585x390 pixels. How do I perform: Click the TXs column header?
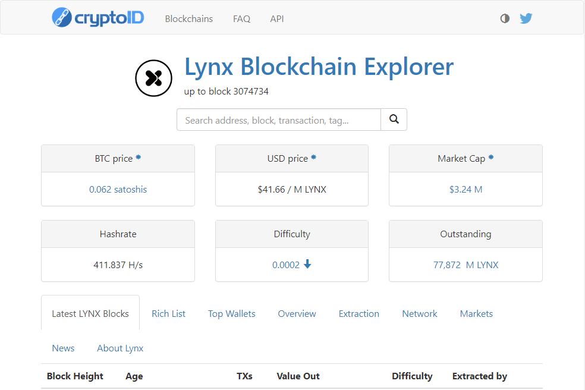(244, 376)
